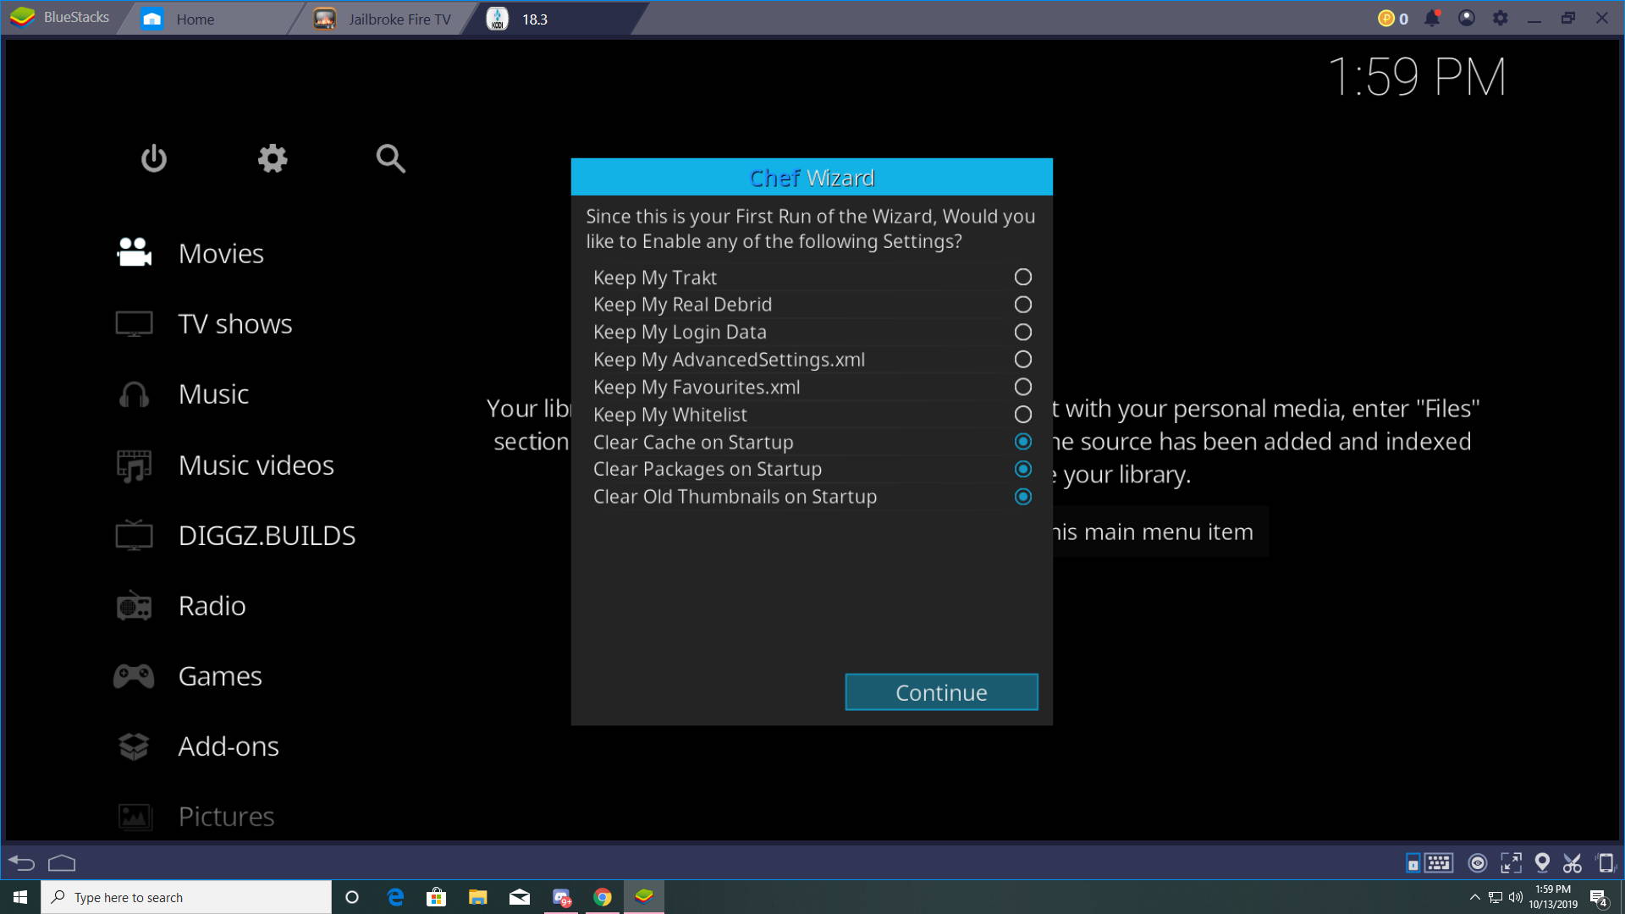
Task: Click BlueStacks scissors screenshot icon
Action: point(1573,862)
